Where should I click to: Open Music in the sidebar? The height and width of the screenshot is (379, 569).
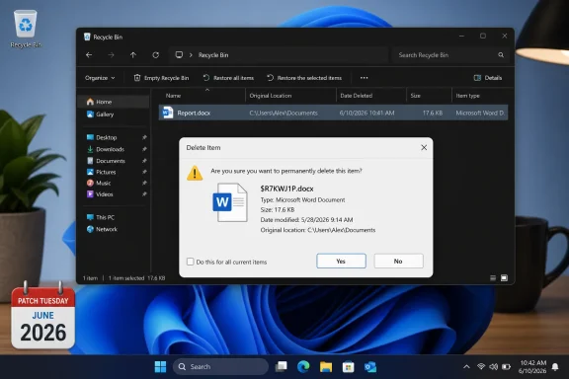pos(103,184)
